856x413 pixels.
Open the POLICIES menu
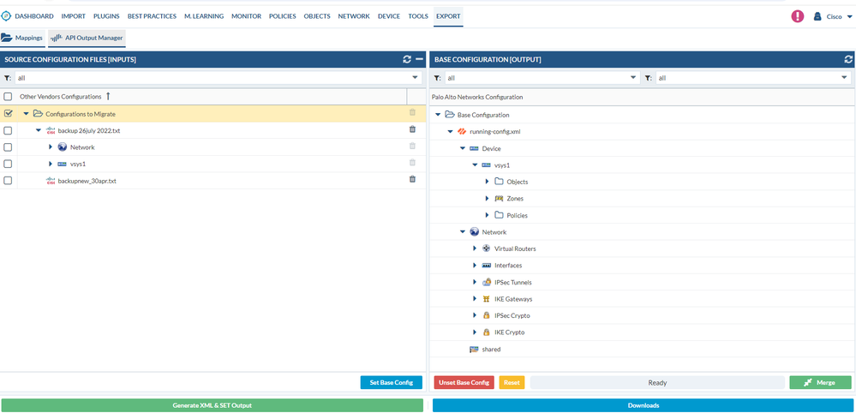(x=282, y=16)
